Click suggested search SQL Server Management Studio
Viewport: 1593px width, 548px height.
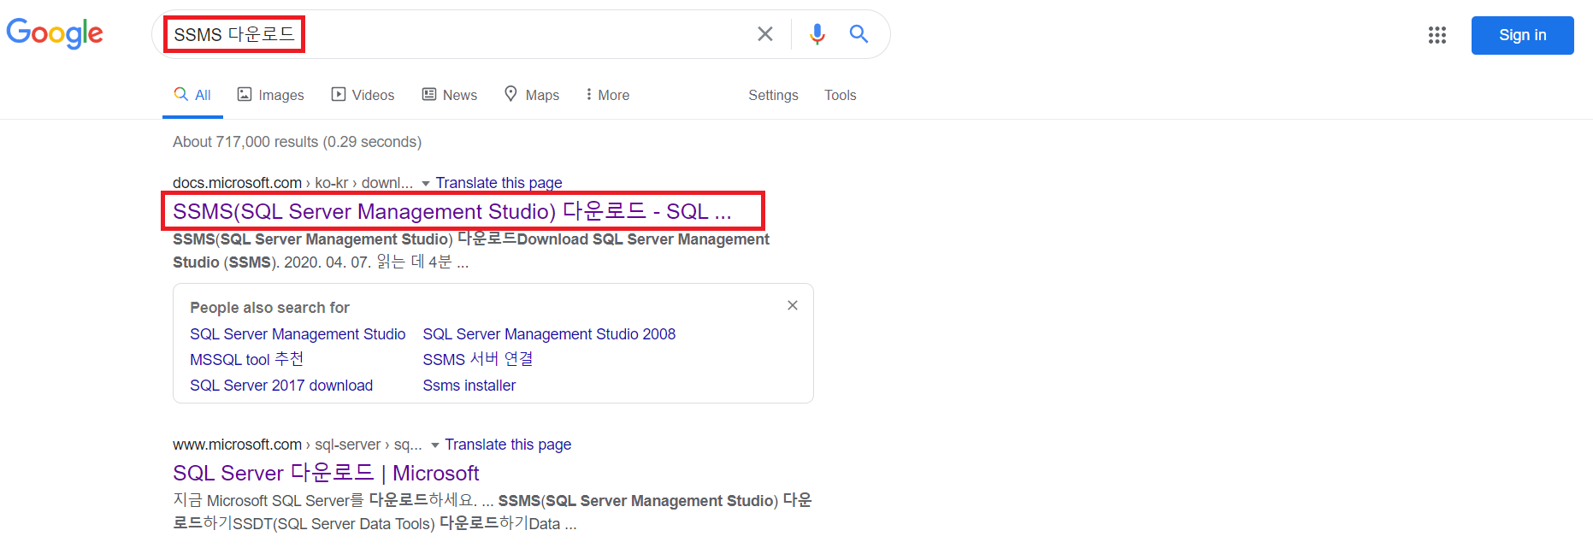coord(298,334)
